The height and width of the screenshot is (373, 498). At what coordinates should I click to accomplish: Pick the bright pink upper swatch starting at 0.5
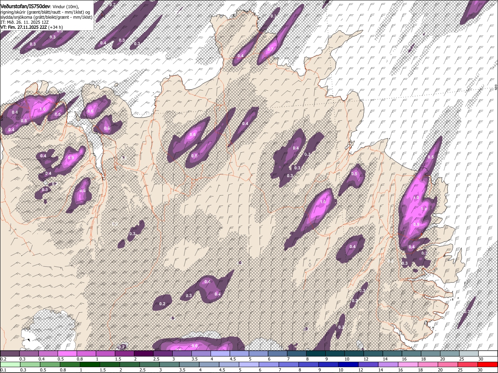(x=67, y=353)
